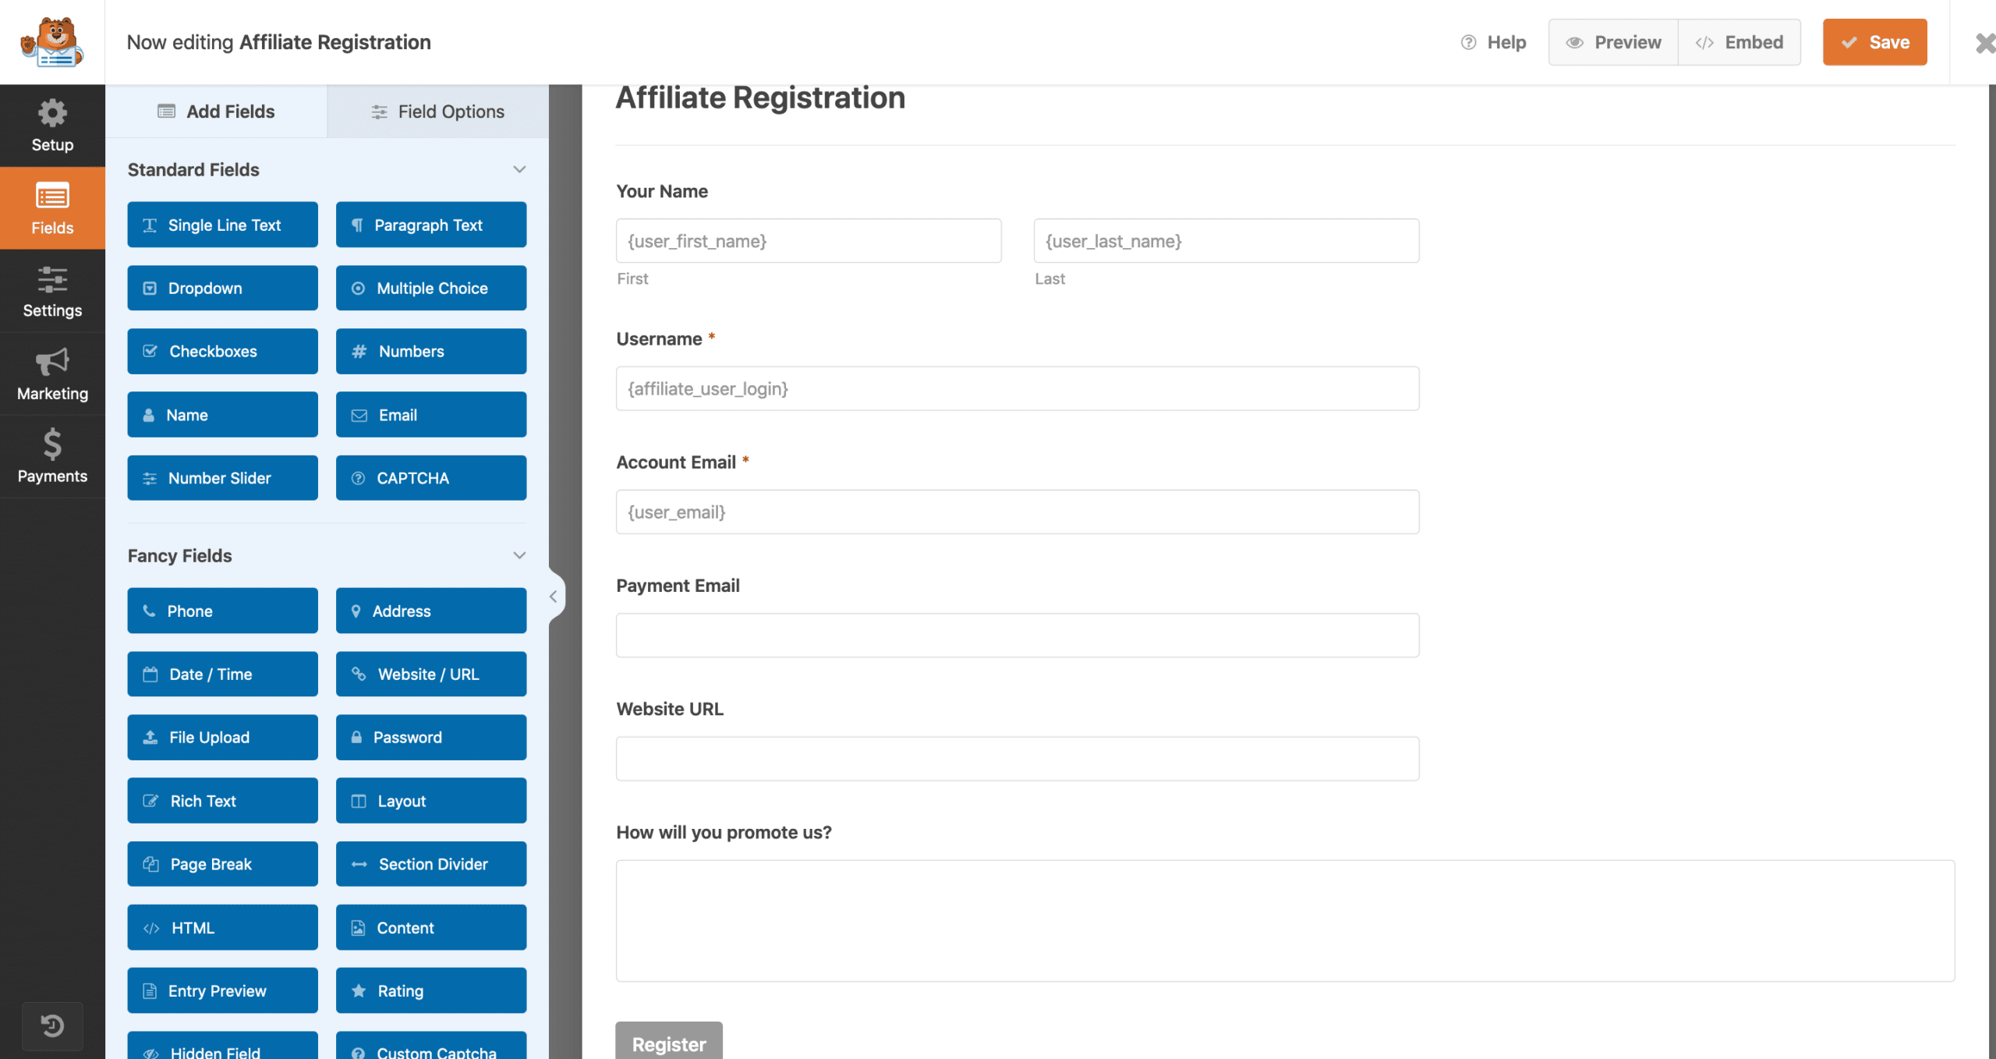Viewport: 1996px width, 1059px height.
Task: Switch to the Field Options tab
Action: pos(438,111)
